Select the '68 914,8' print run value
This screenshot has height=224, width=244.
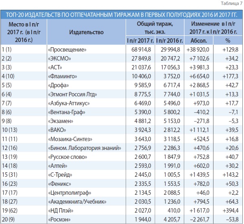point(140,49)
